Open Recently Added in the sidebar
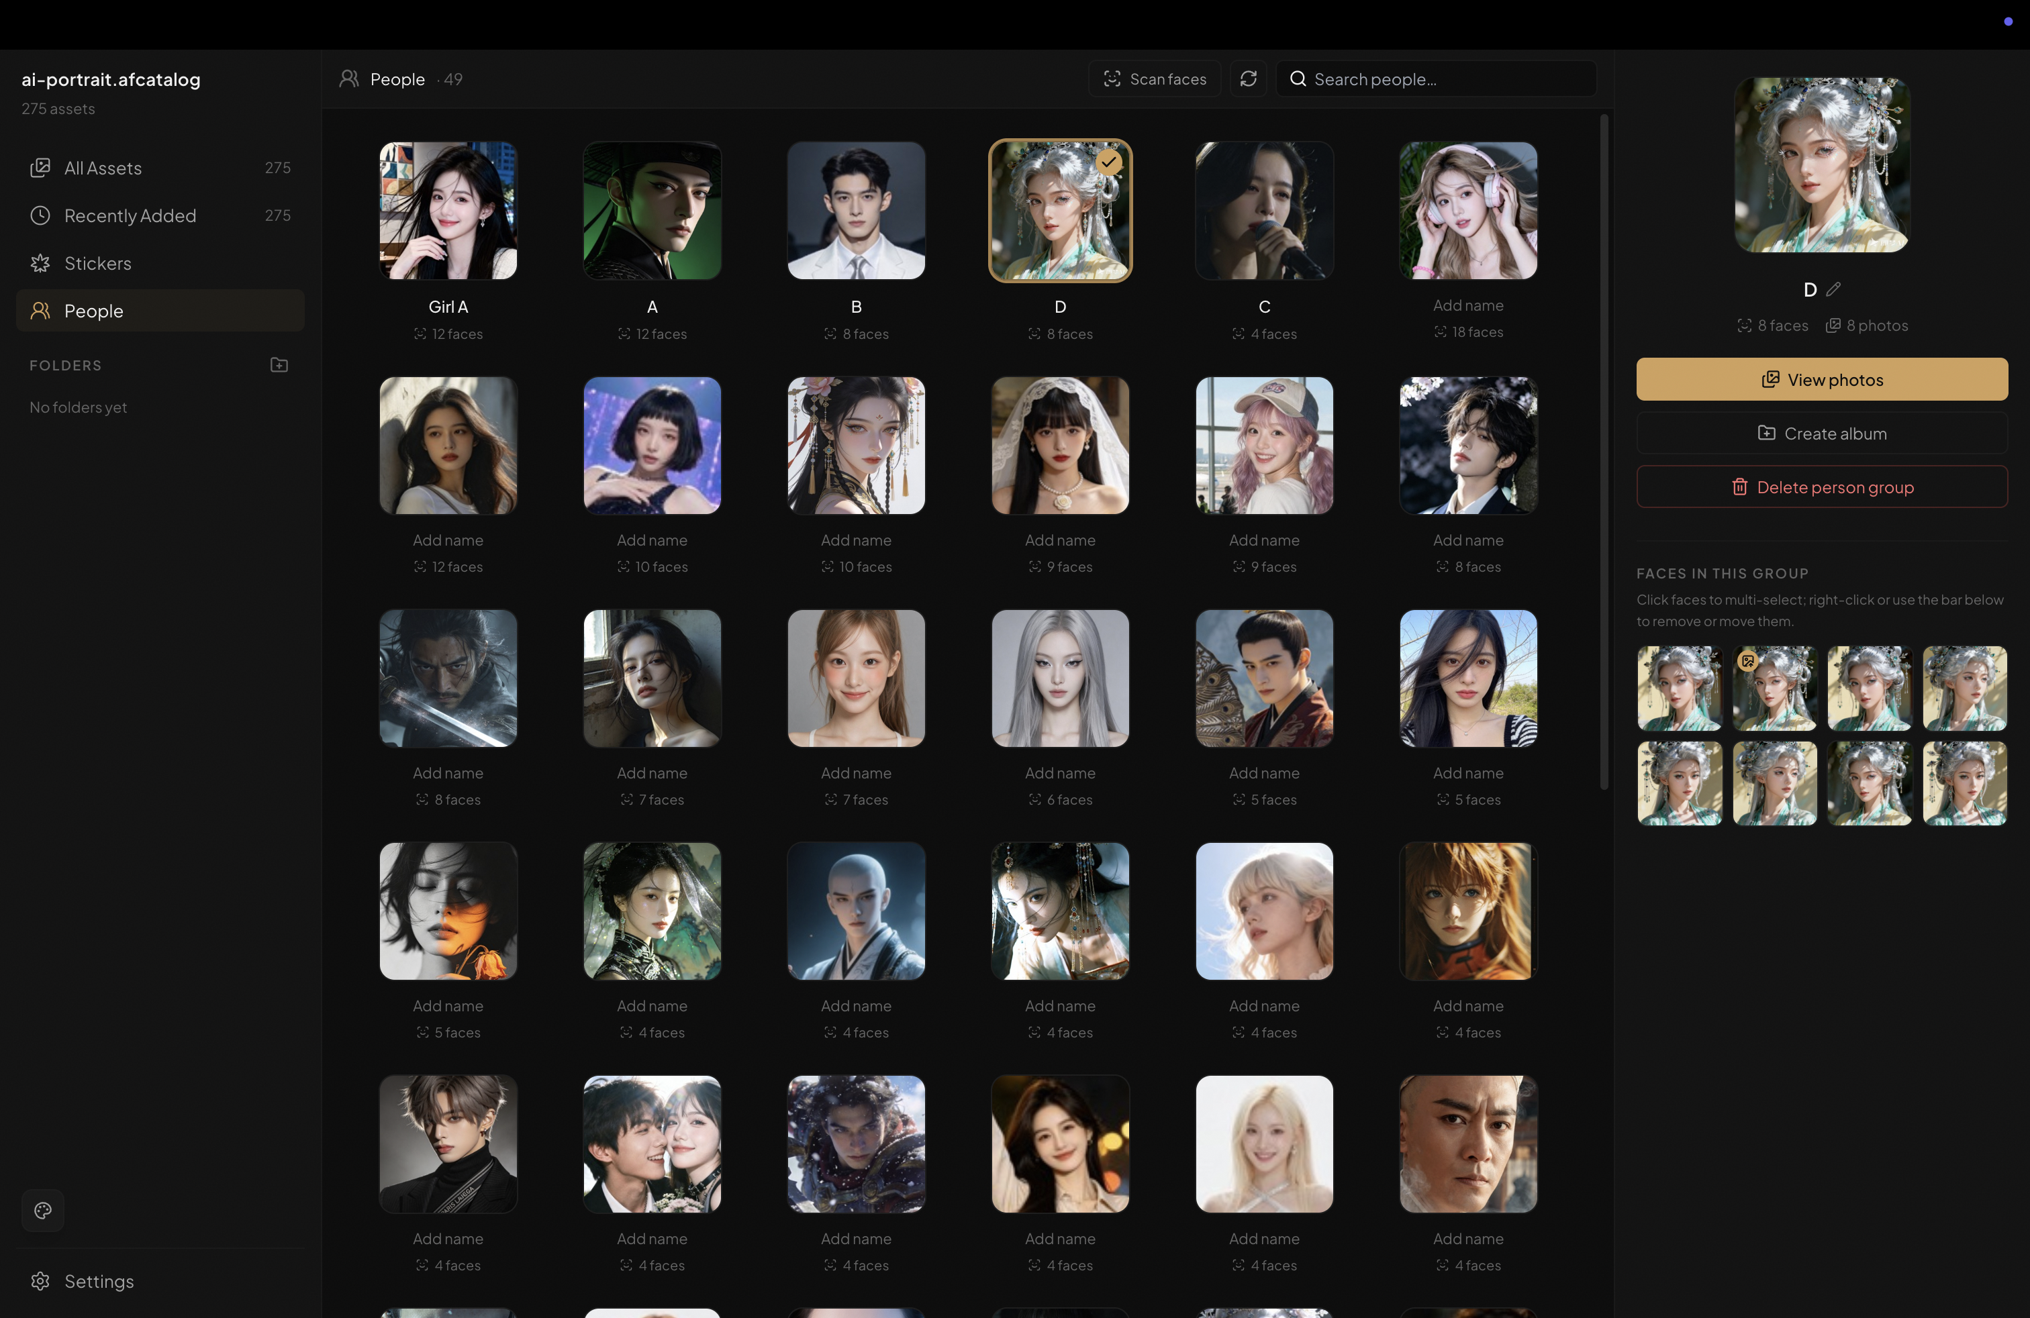2030x1318 pixels. [160, 215]
